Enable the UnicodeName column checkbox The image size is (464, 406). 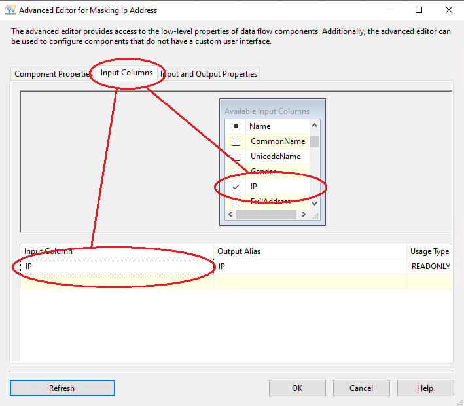[236, 157]
